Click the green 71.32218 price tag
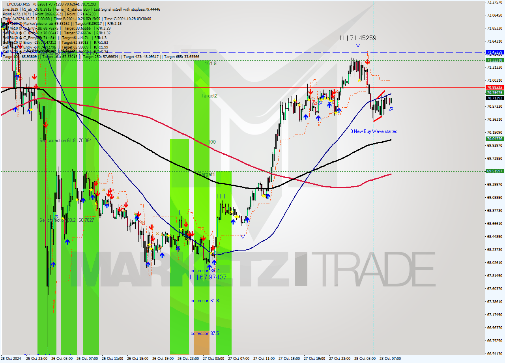 pyautogui.click(x=494, y=60)
